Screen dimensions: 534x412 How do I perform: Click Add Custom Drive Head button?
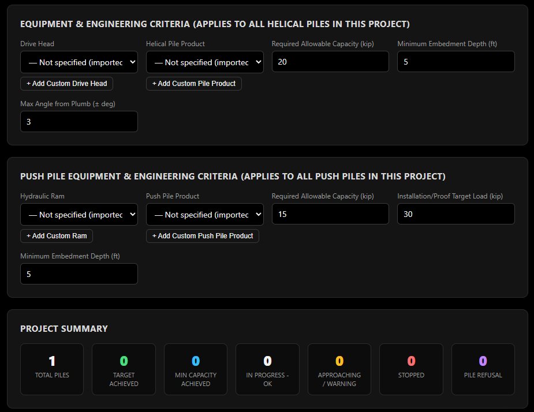click(67, 84)
